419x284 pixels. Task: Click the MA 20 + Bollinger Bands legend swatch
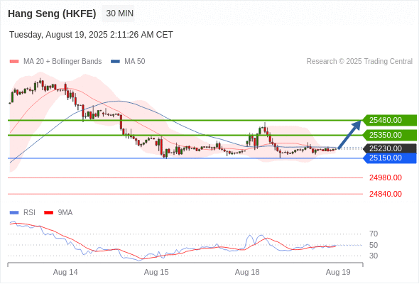coord(14,62)
